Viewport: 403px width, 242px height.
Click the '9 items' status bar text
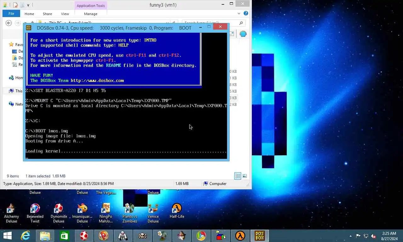(13, 176)
